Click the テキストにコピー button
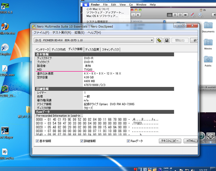This screenshot has height=171, width=216. 170,141
